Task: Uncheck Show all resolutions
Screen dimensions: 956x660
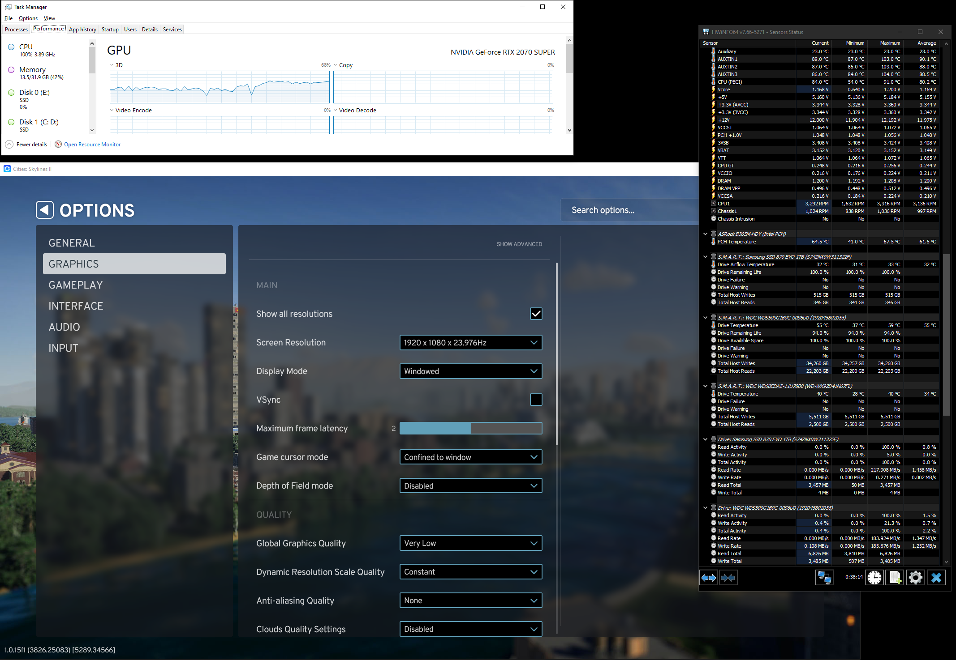Action: [x=536, y=314]
